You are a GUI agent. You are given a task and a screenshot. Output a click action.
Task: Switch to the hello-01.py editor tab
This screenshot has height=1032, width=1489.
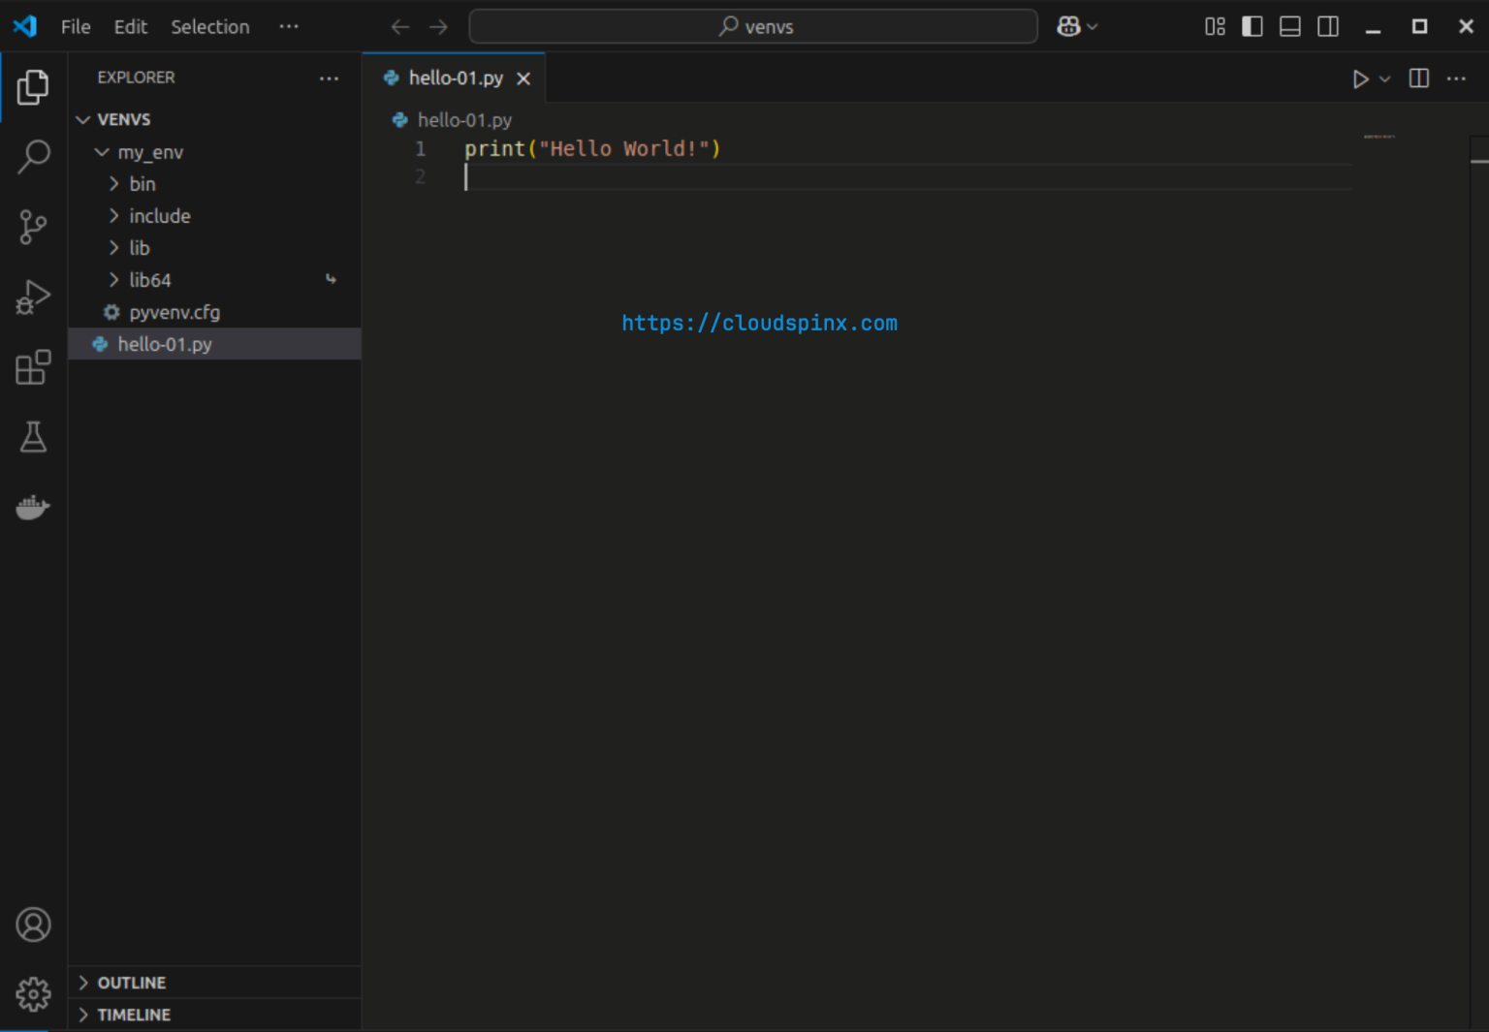455,78
